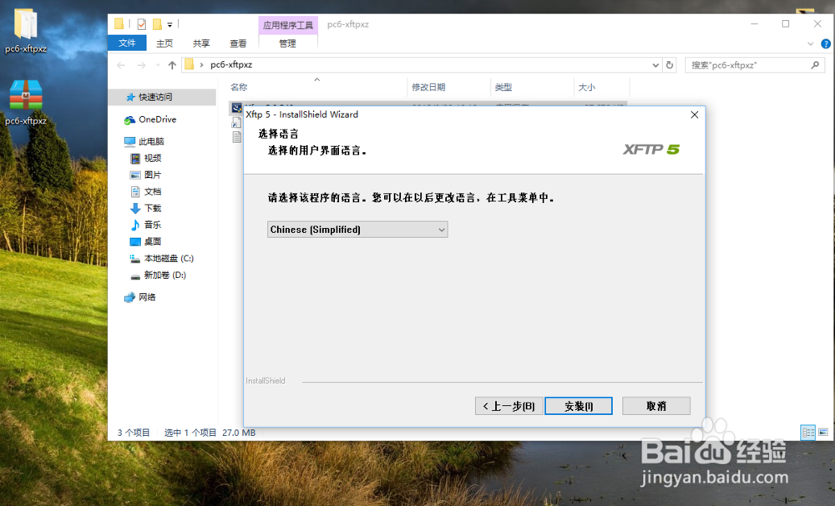Collapse the ribbon with the chevron
Screen dimensions: 835x506
click(811, 43)
